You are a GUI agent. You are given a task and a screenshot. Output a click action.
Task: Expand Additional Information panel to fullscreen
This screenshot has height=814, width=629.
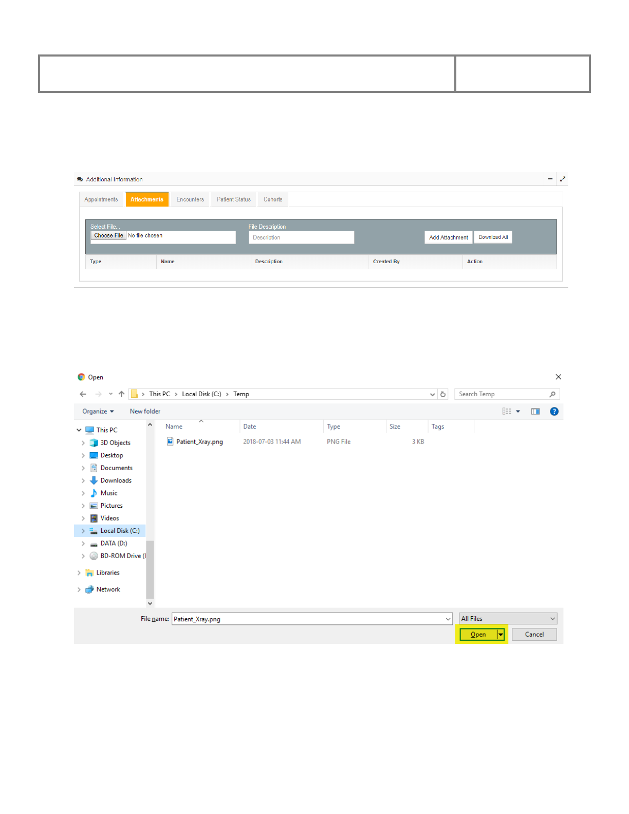(563, 179)
